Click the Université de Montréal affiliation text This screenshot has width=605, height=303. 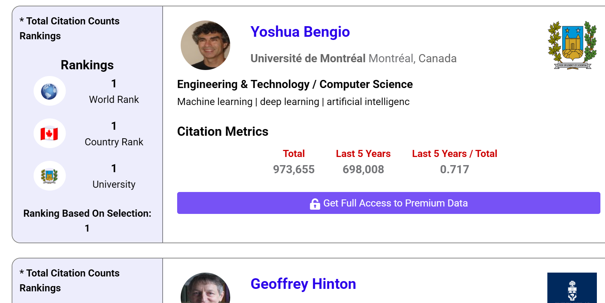click(308, 58)
